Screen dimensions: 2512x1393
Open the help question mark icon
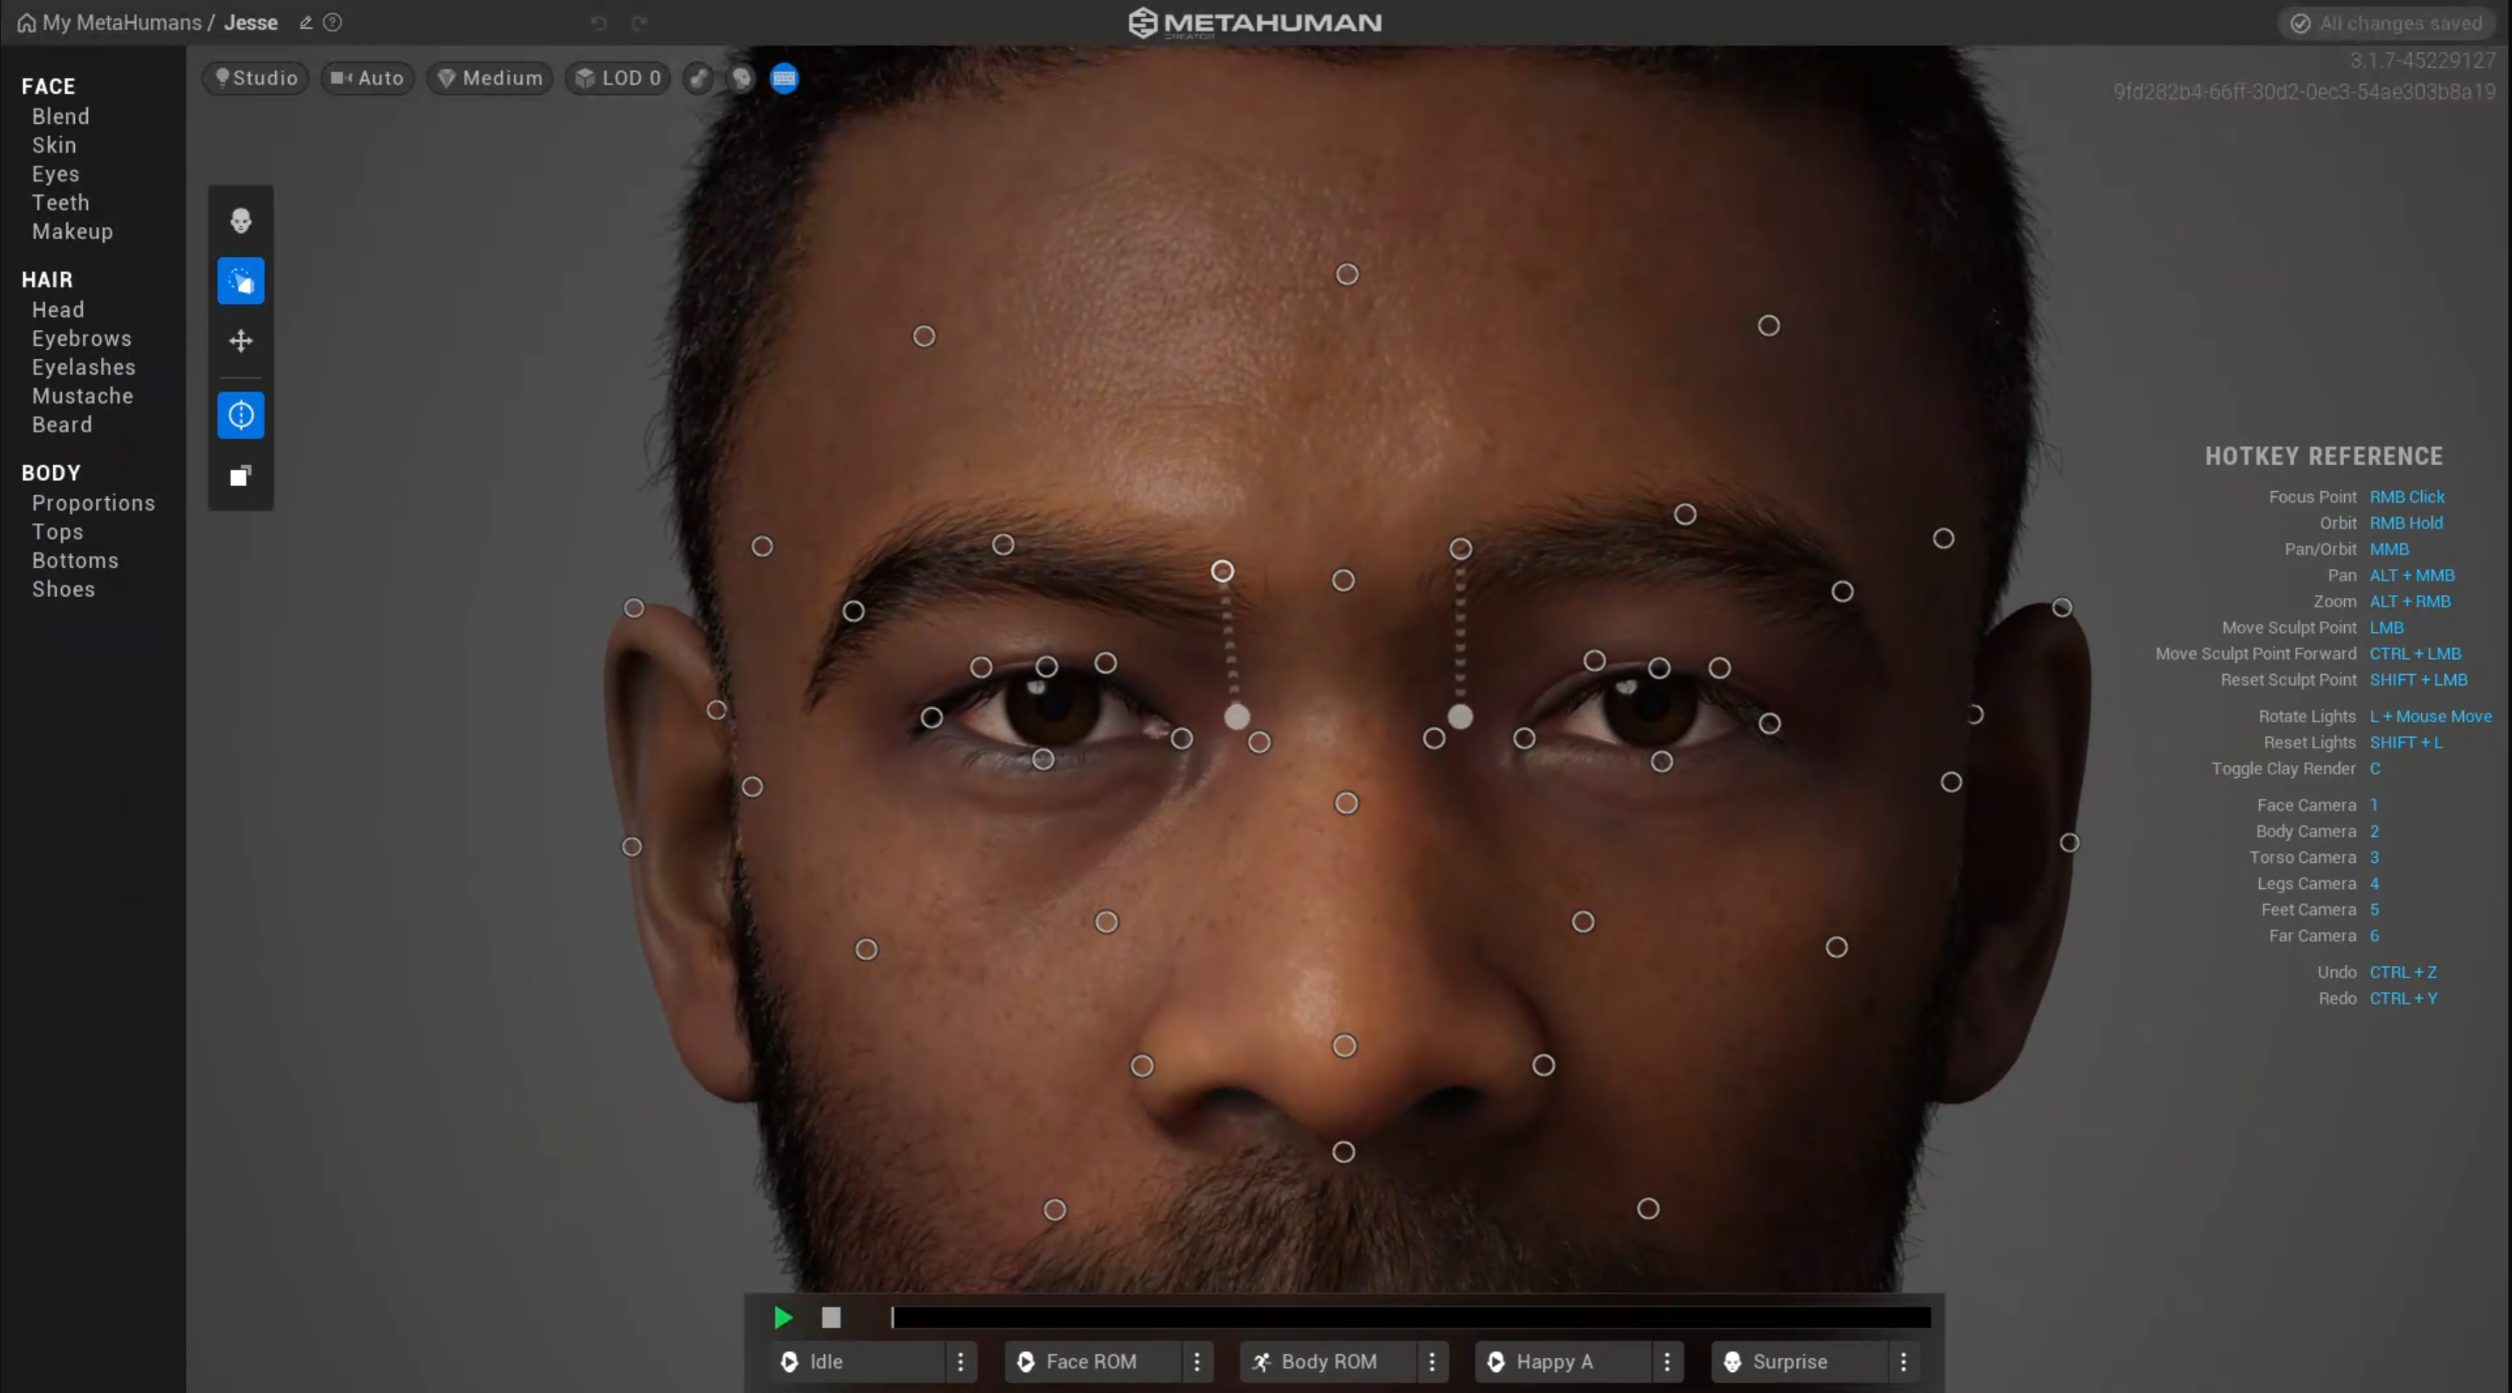pyautogui.click(x=333, y=22)
